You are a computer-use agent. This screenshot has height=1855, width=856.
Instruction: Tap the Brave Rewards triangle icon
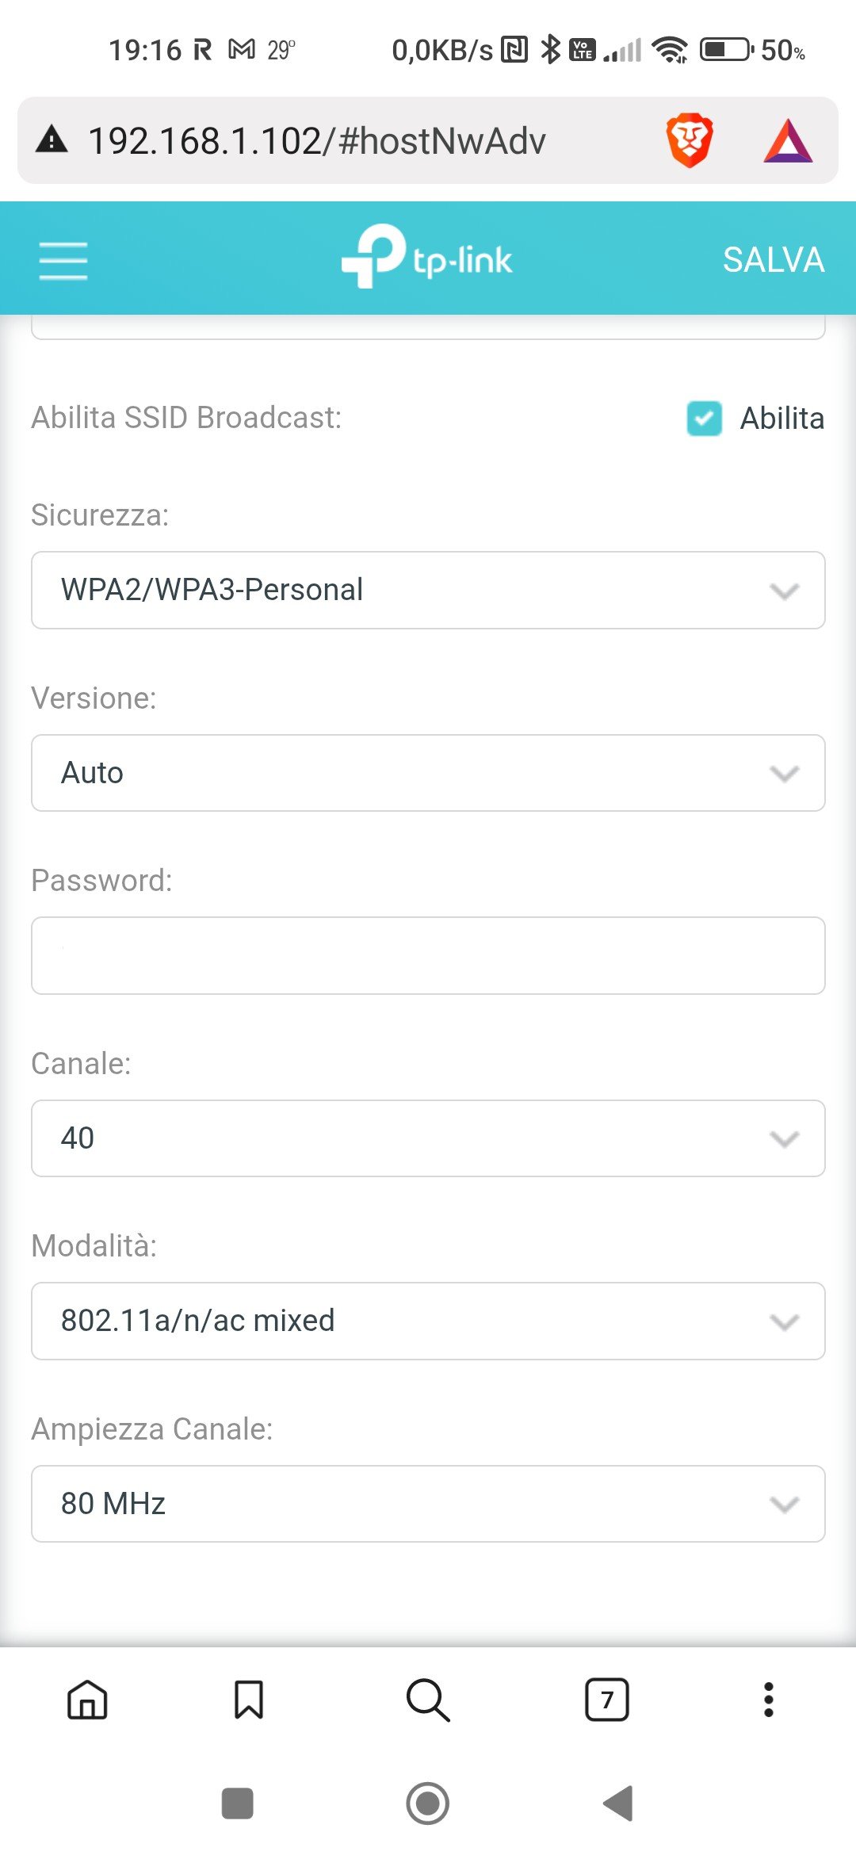pyautogui.click(x=788, y=141)
